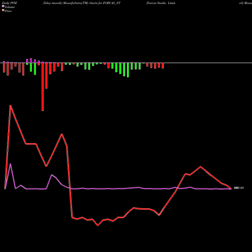Select the 'Price' legend label
This screenshot has height=252, width=252.
[8, 11]
